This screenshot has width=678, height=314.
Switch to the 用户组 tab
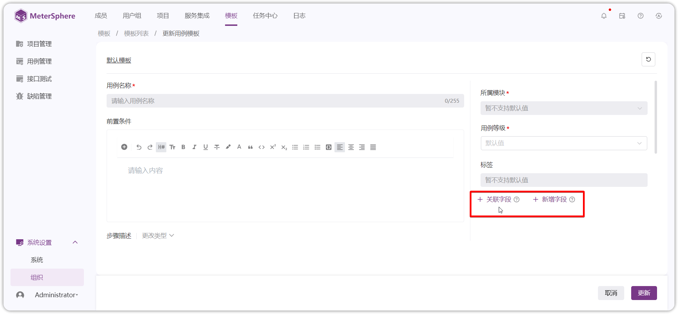(x=132, y=16)
